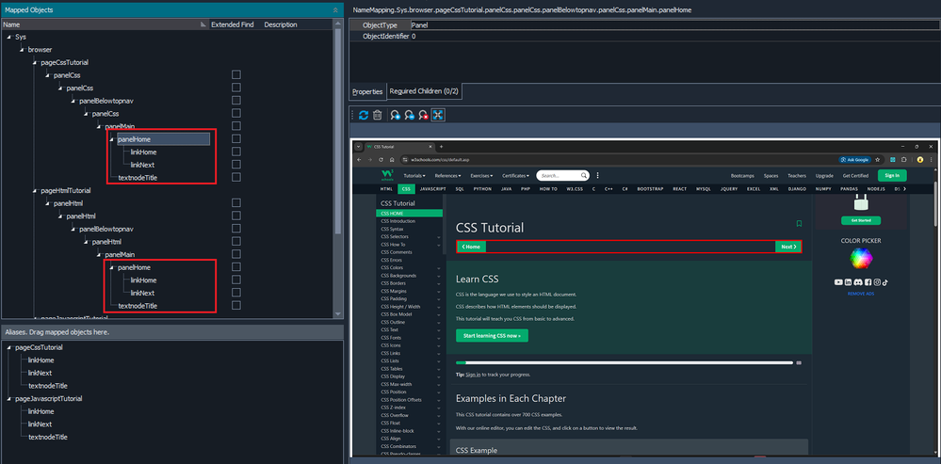Collapse the pageHtmlTutorial tree node
Image resolution: width=941 pixels, height=464 pixels.
35,190
